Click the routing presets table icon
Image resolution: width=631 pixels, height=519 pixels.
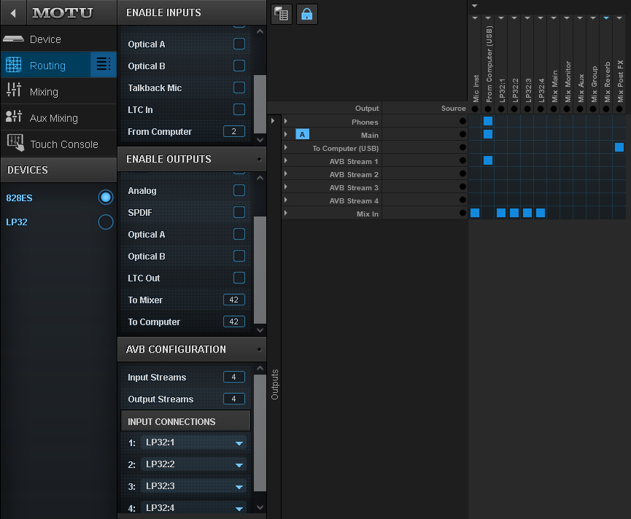click(x=282, y=15)
